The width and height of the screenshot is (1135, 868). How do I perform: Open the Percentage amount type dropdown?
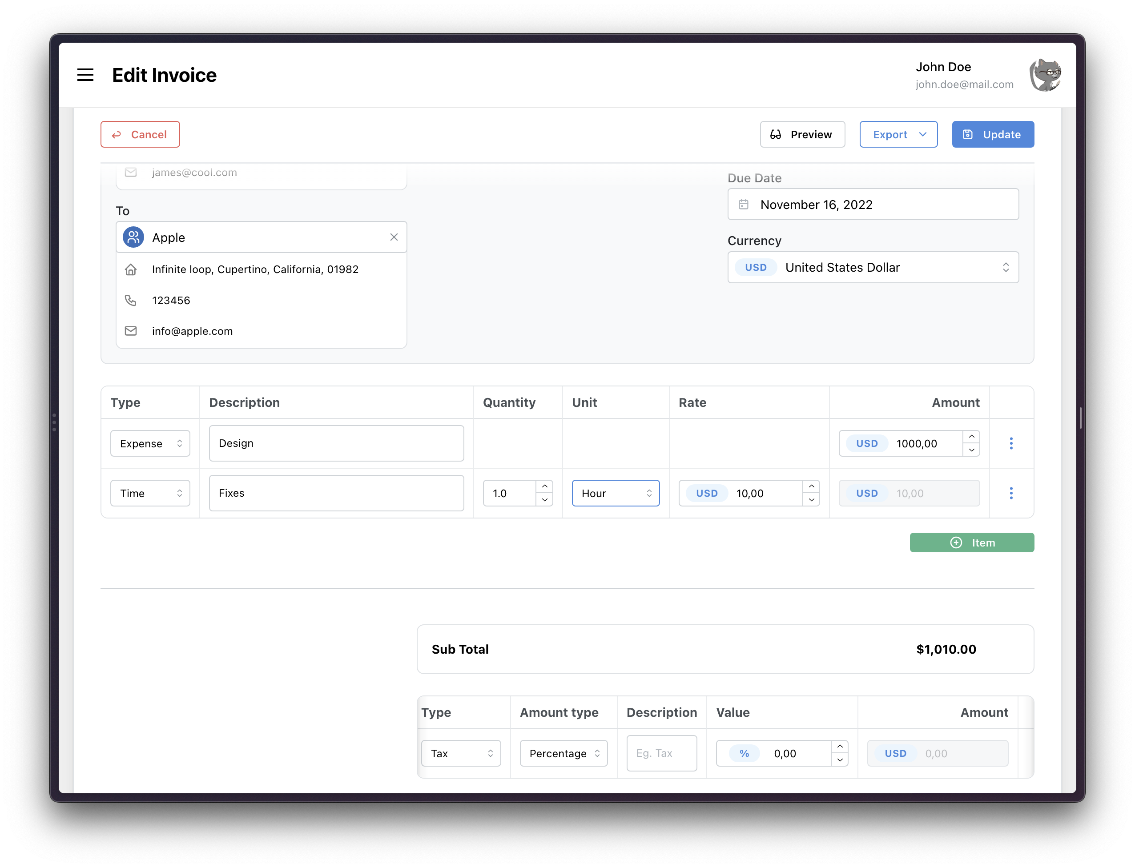[x=563, y=753]
